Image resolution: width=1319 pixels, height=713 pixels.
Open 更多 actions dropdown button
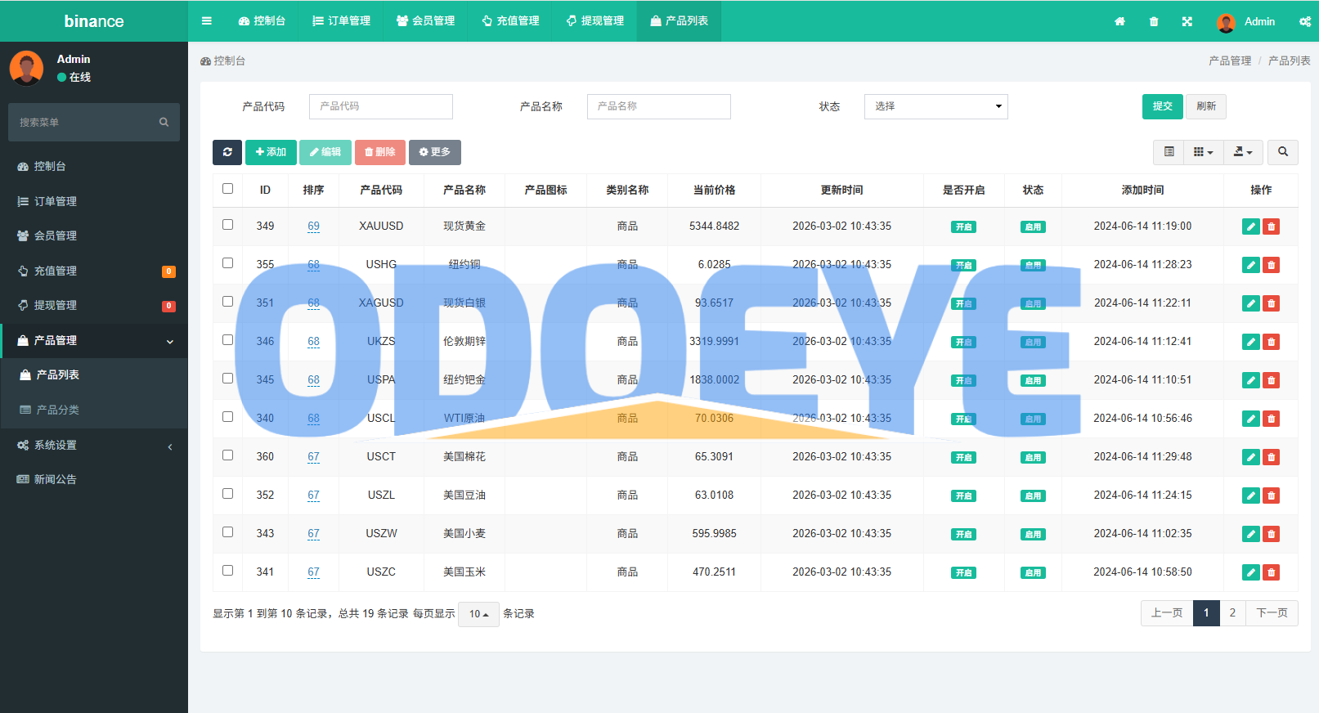pos(435,152)
